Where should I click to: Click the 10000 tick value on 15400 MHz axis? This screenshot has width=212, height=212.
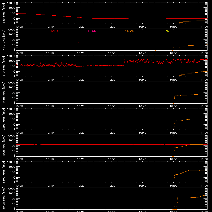(11, 189)
